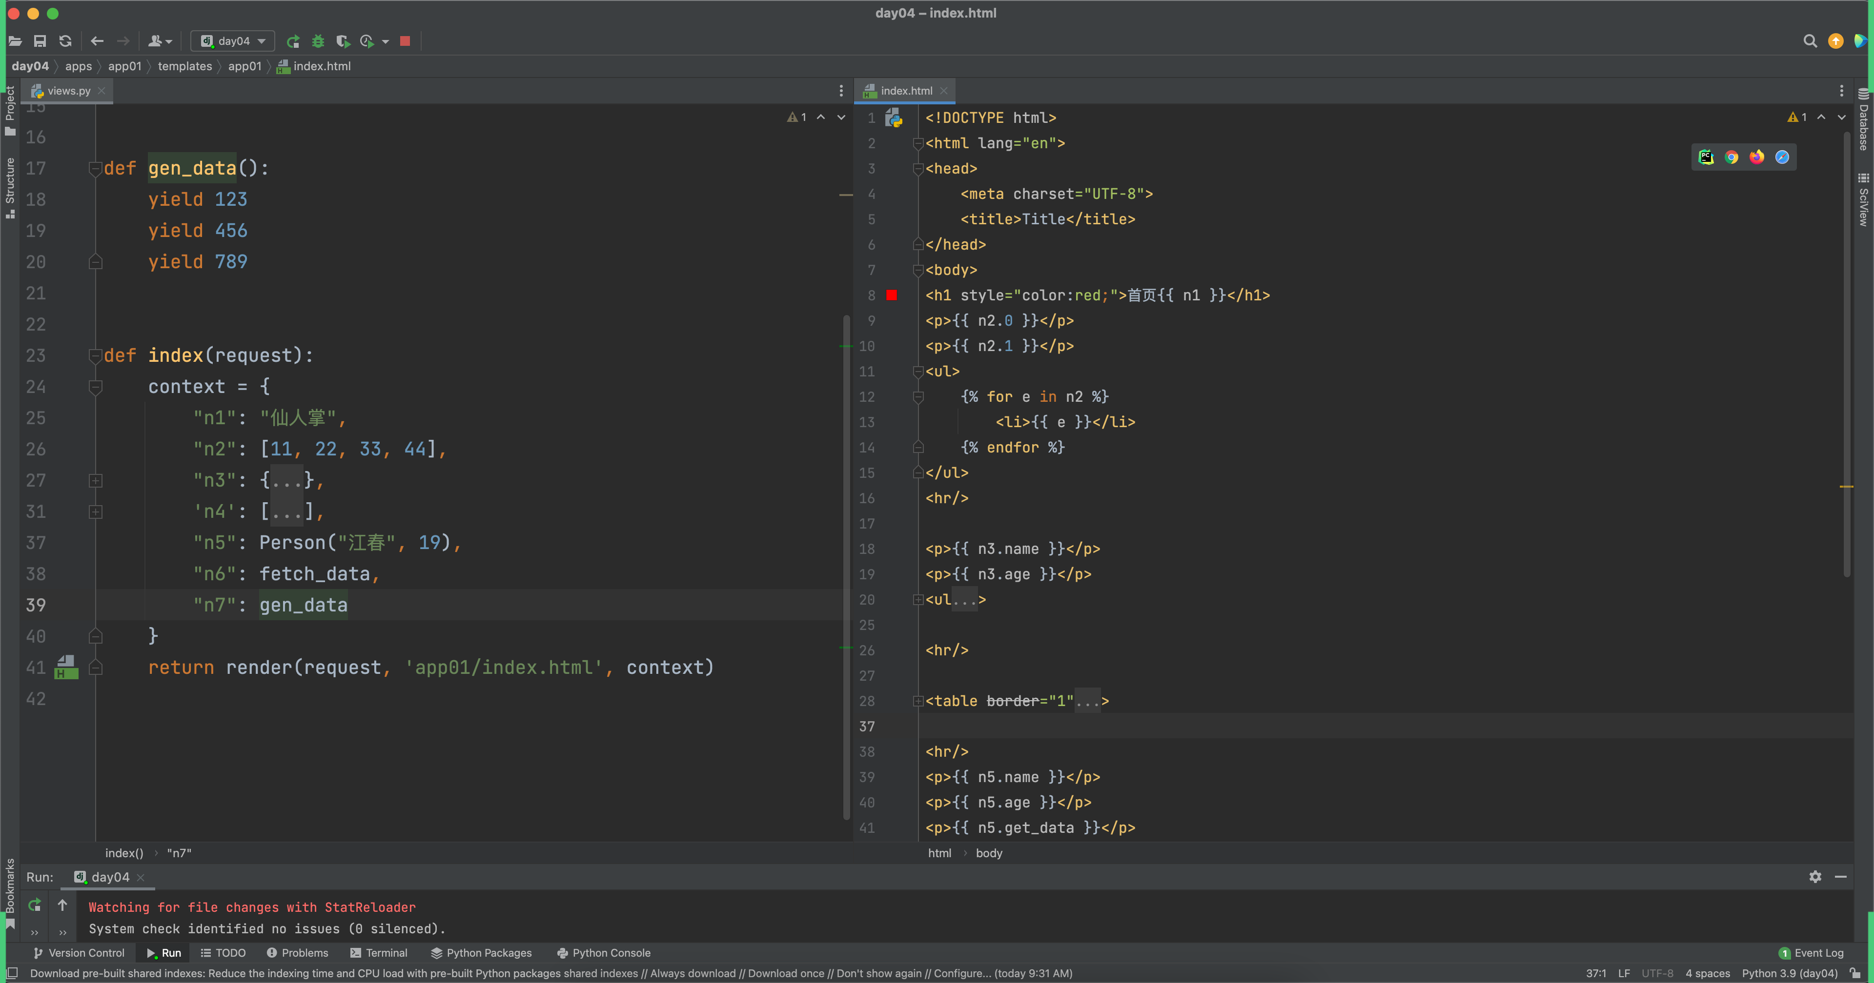Toggle the Database tool window

coord(1863,120)
